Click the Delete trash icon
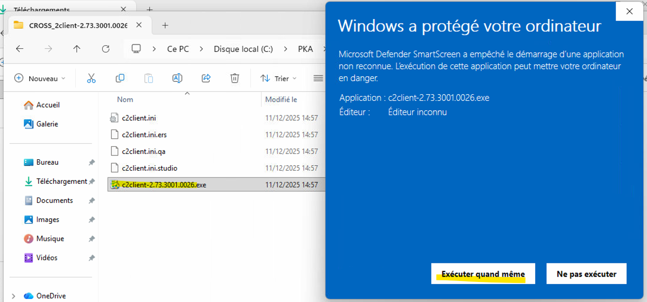 pos(235,78)
